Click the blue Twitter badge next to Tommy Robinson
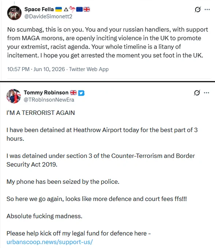Viewport: 215px width, 248px height. tap(81, 93)
